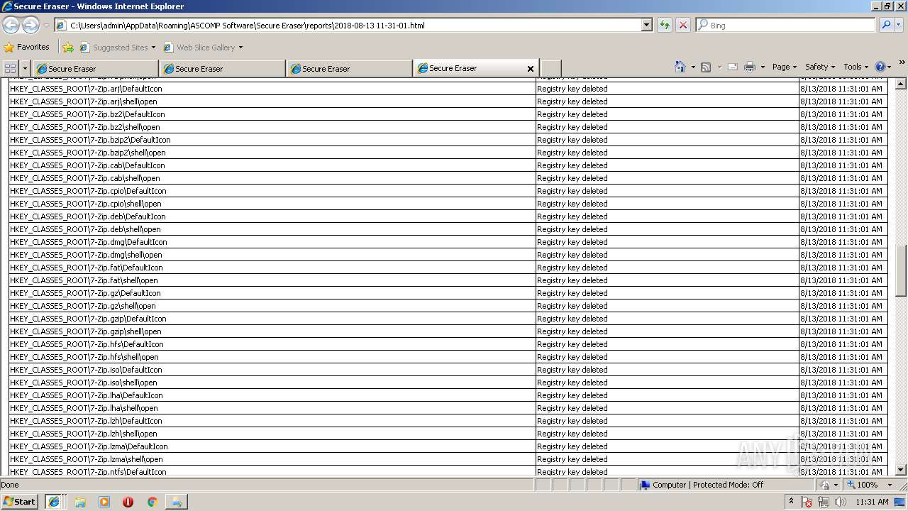Viewport: 908px width, 511px height.
Task: Click the vertical scrollbar thumb
Action: pyautogui.click(x=901, y=270)
